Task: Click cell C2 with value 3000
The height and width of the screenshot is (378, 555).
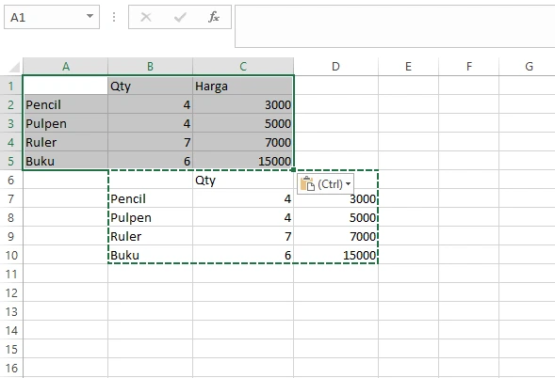Action: [x=243, y=104]
